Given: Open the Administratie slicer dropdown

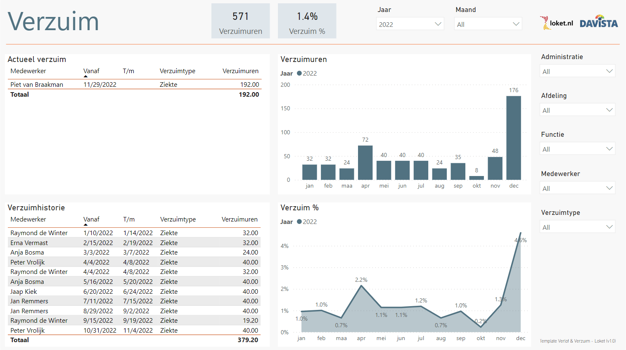Looking at the screenshot, I should [609, 71].
